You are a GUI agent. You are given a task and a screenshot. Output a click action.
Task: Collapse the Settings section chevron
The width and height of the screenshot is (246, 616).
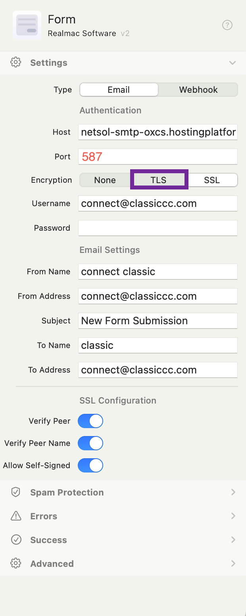233,63
